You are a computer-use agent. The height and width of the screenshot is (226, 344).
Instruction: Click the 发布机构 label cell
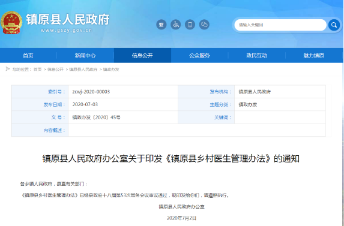[x=207, y=92]
